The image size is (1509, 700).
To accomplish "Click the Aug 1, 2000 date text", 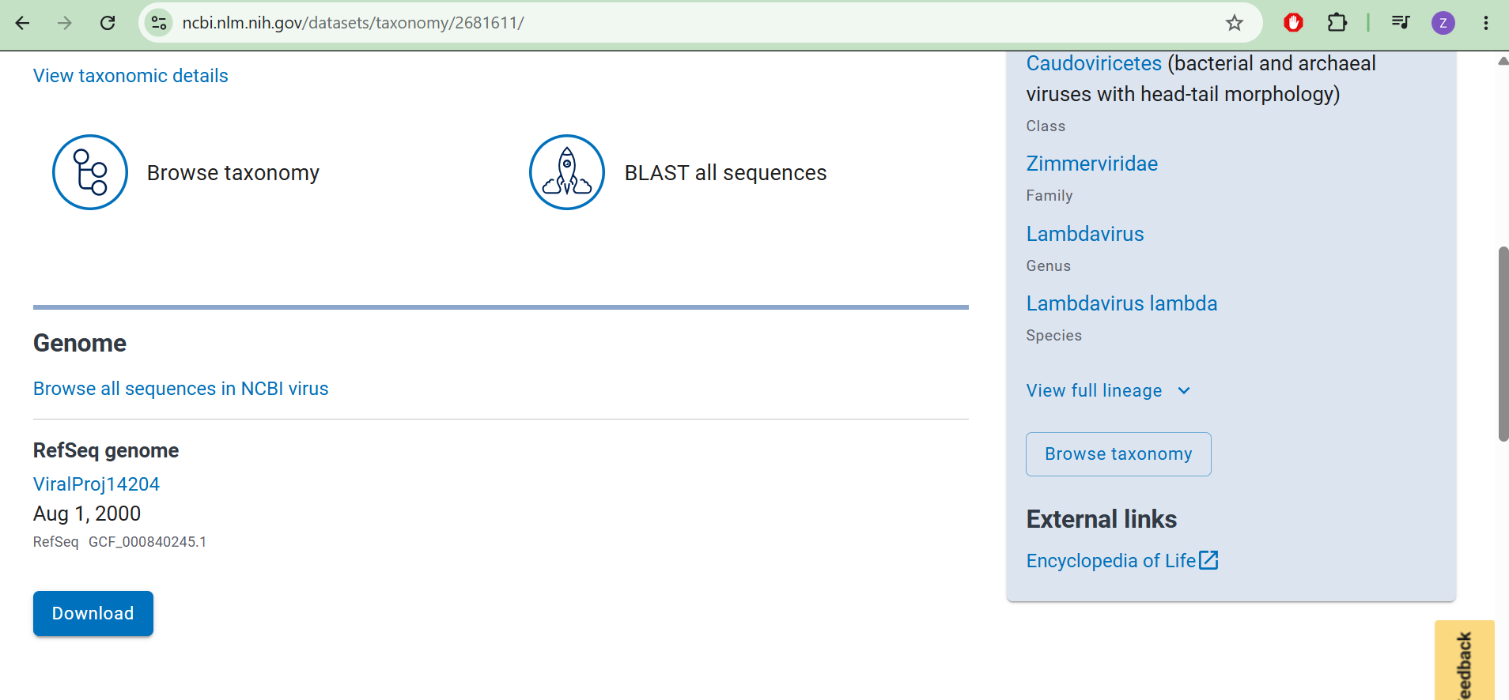I will tap(87, 514).
